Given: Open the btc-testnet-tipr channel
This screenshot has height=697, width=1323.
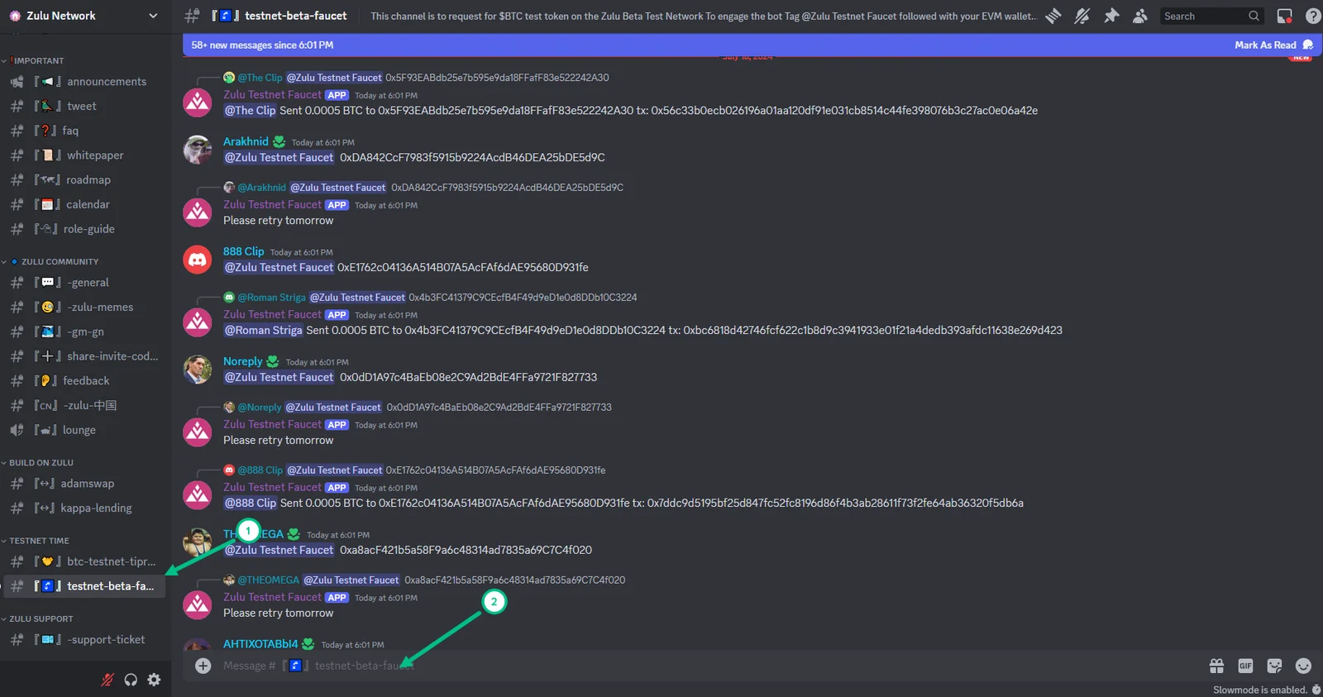Looking at the screenshot, I should (x=86, y=561).
